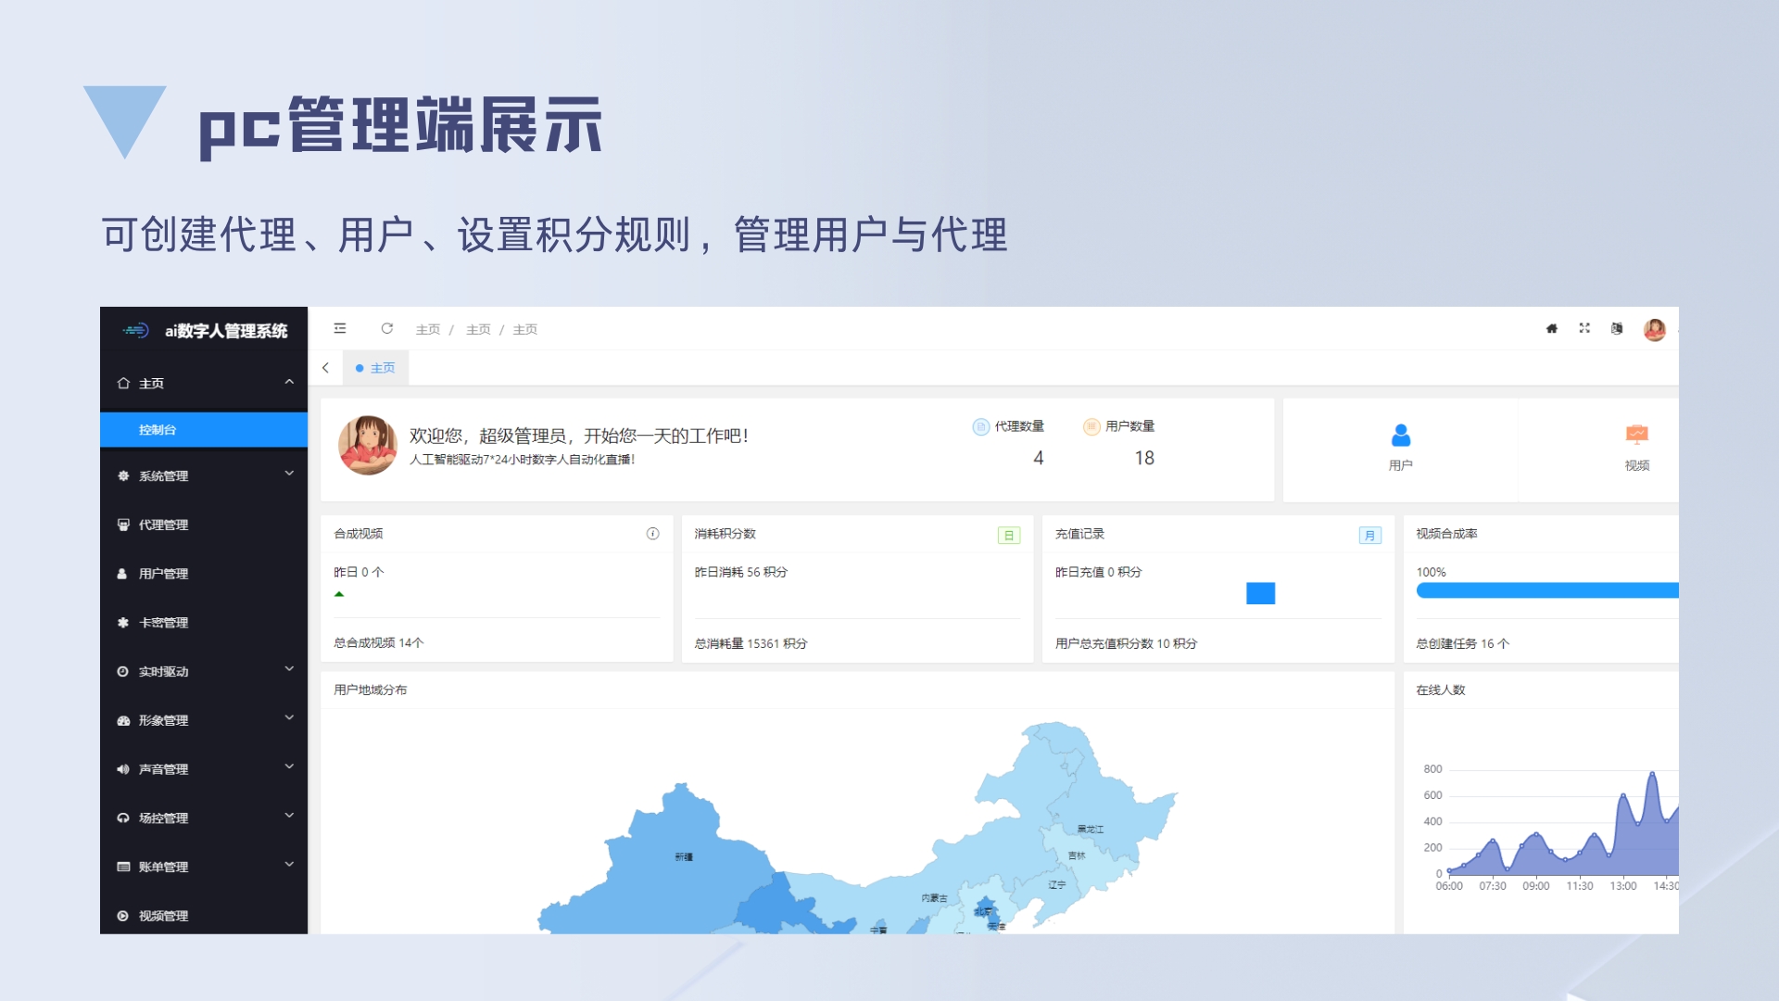Open 代理管理 in the sidebar
The image size is (1779, 1001).
click(x=164, y=525)
